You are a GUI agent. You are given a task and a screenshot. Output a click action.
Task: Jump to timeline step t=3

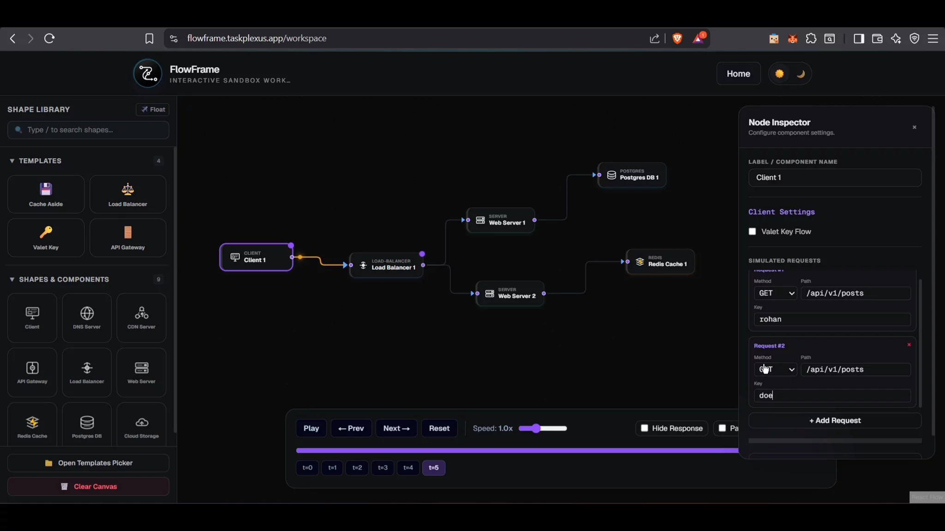click(x=383, y=467)
